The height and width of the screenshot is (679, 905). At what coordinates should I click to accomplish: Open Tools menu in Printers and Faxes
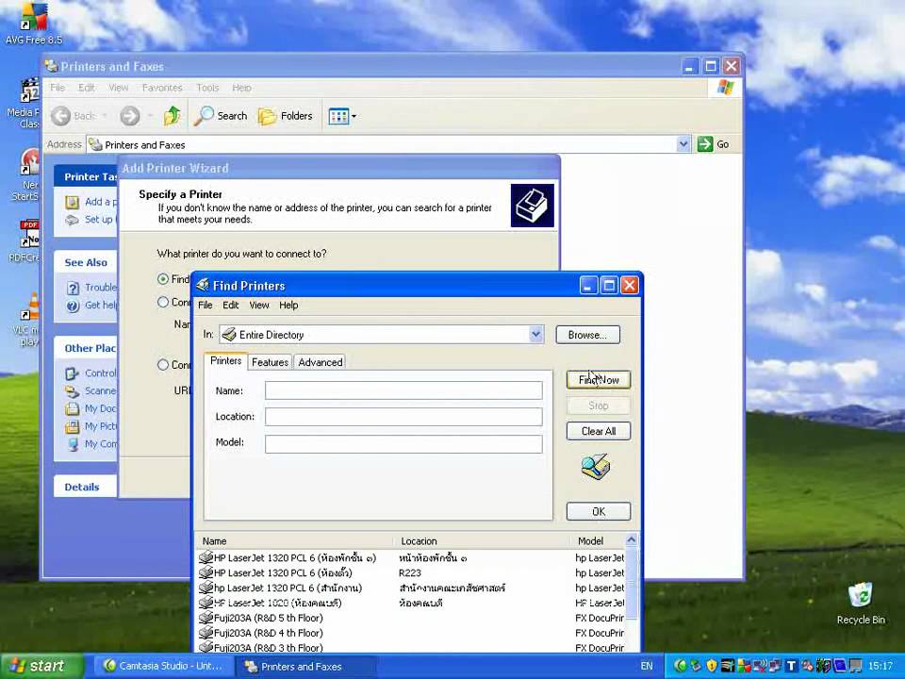207,88
